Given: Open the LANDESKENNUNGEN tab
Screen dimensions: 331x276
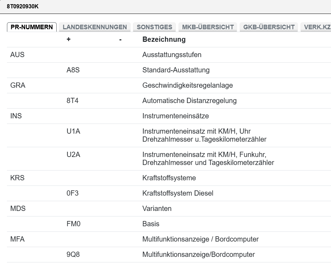Looking at the screenshot, I should click(95, 27).
